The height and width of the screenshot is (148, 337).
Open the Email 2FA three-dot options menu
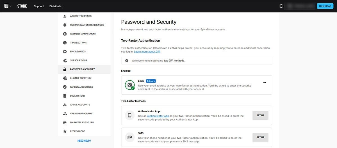click(x=264, y=83)
